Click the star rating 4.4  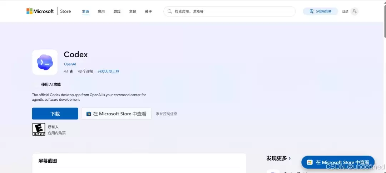[x=68, y=71]
